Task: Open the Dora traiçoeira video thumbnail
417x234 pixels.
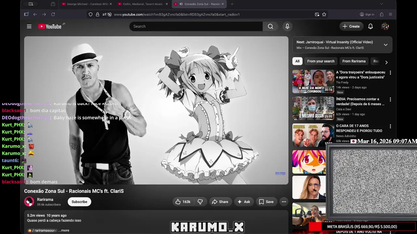Action: [x=313, y=81]
